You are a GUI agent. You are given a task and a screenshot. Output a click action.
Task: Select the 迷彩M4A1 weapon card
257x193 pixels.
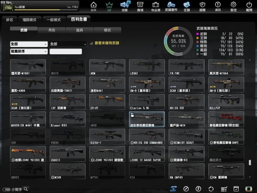point(107,85)
